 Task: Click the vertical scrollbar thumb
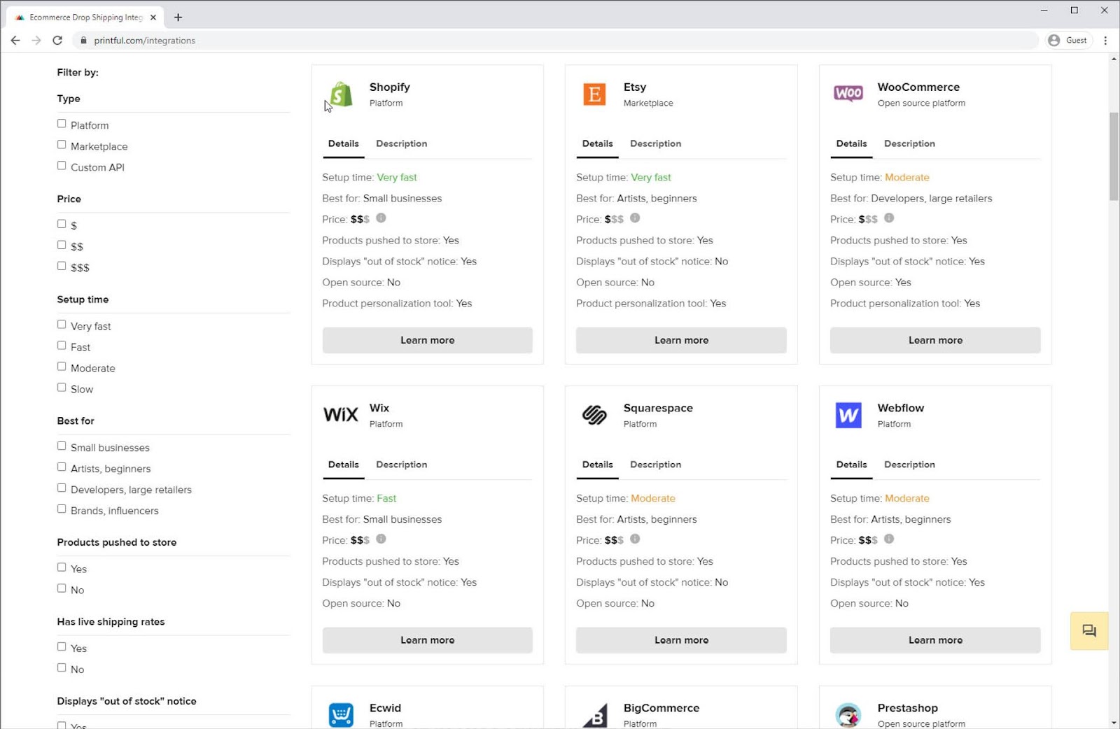coord(1114,156)
